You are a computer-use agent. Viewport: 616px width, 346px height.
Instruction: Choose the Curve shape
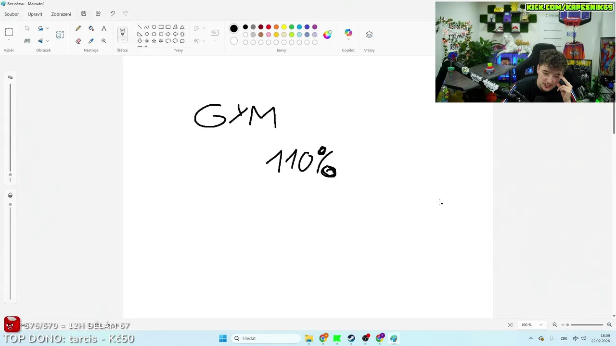[147, 27]
